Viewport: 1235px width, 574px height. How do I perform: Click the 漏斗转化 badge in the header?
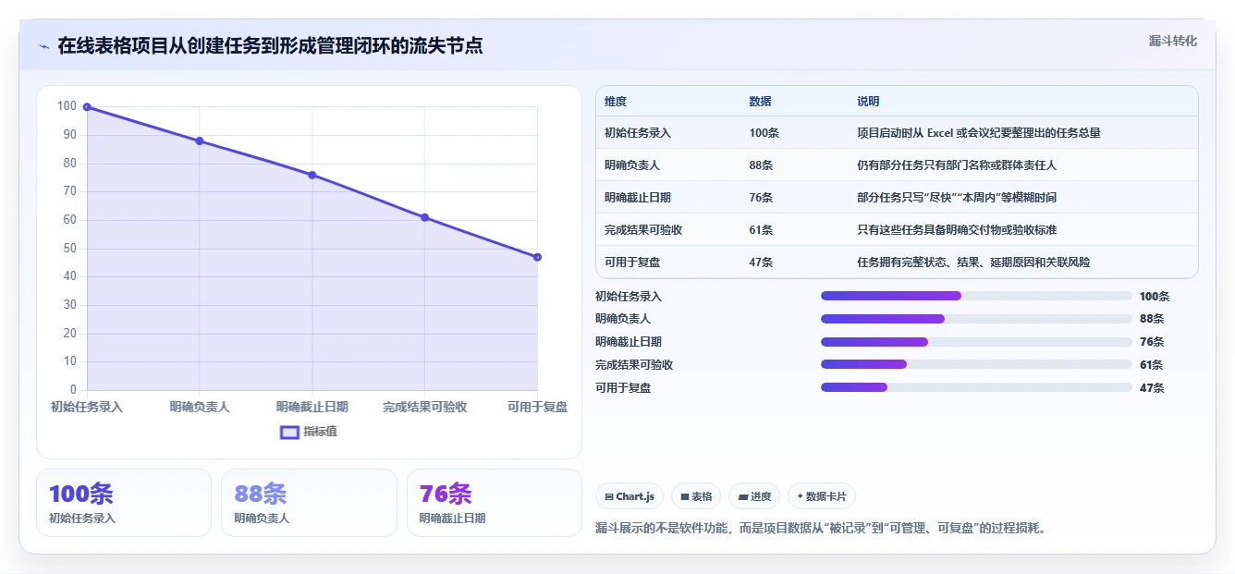[x=1172, y=41]
